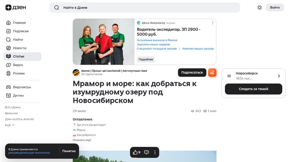The image size is (289, 162).
Task: Like the article with thumbs-up icon
Action: (135, 152)
